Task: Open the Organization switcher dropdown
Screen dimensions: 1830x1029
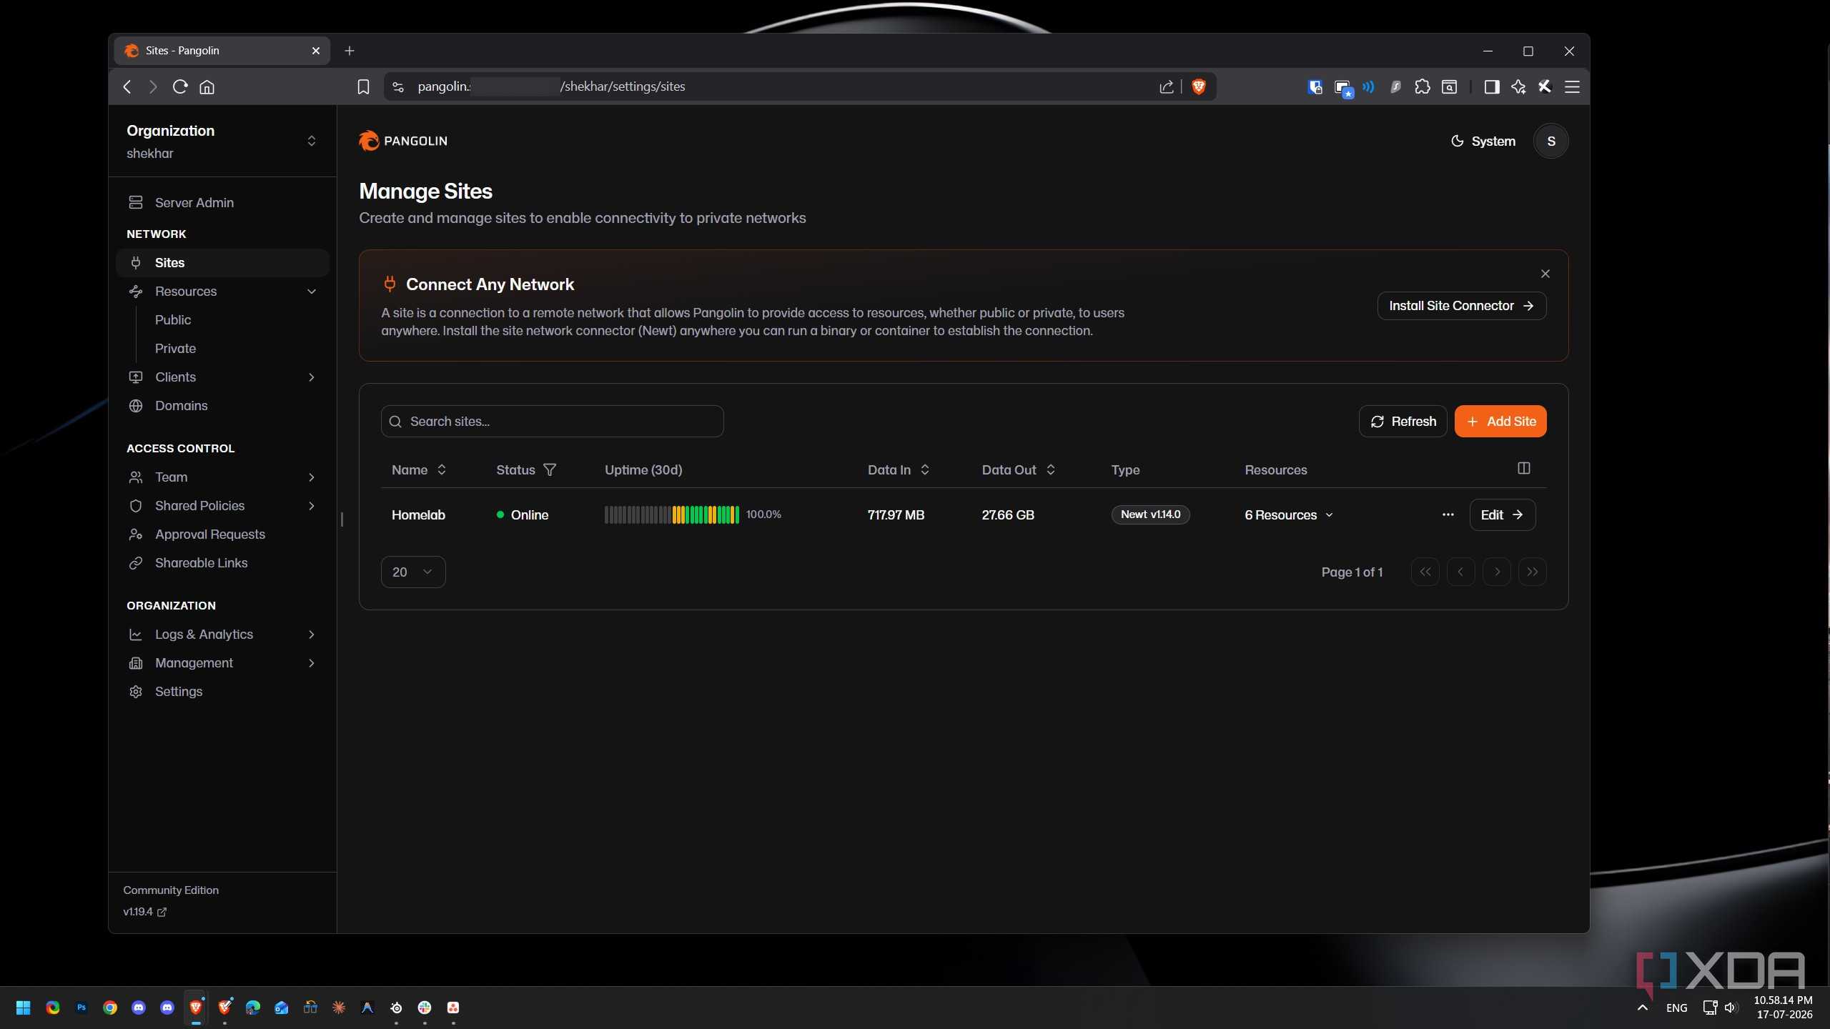Action: pyautogui.click(x=222, y=141)
